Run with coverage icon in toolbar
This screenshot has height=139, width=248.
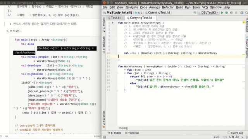click(231, 13)
